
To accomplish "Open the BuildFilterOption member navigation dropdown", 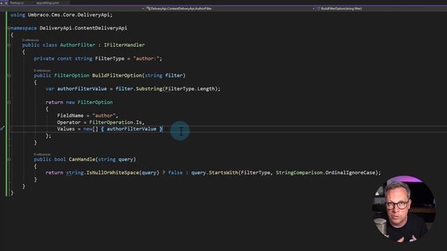I will [x=339, y=8].
